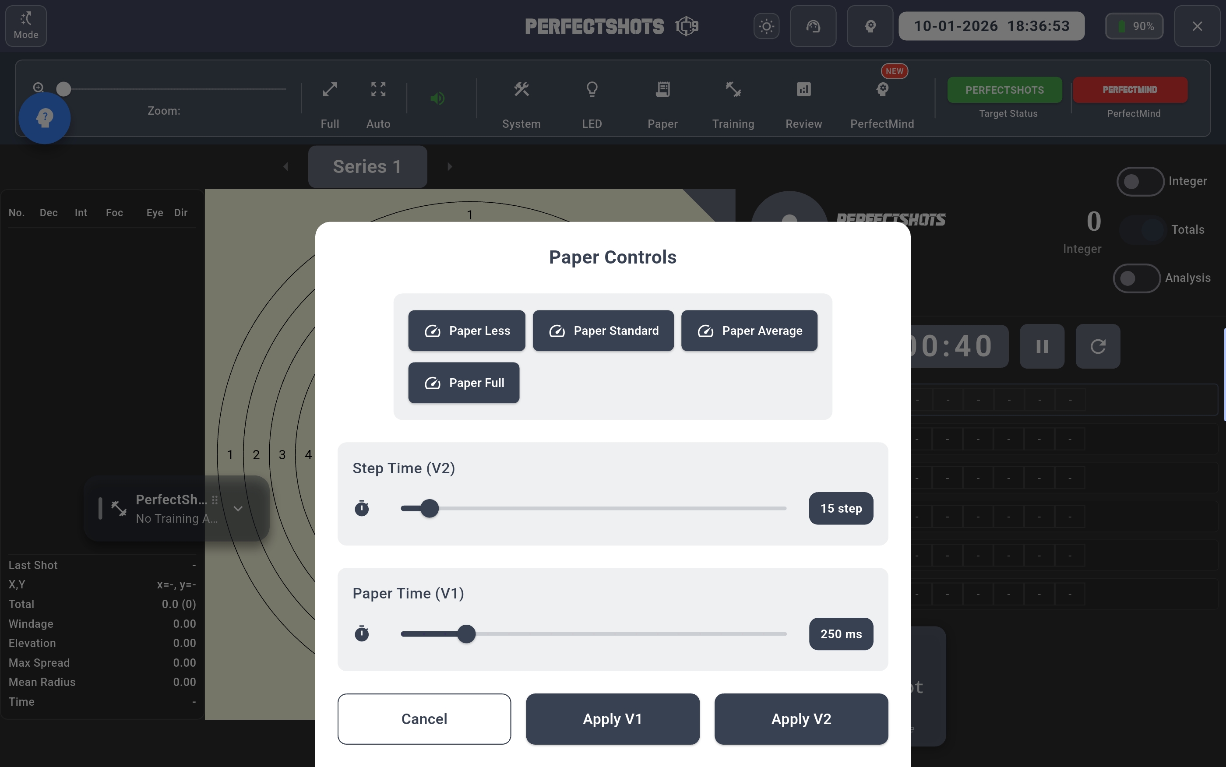Click the green speaker sound icon
This screenshot has height=767, width=1226.
437,98
